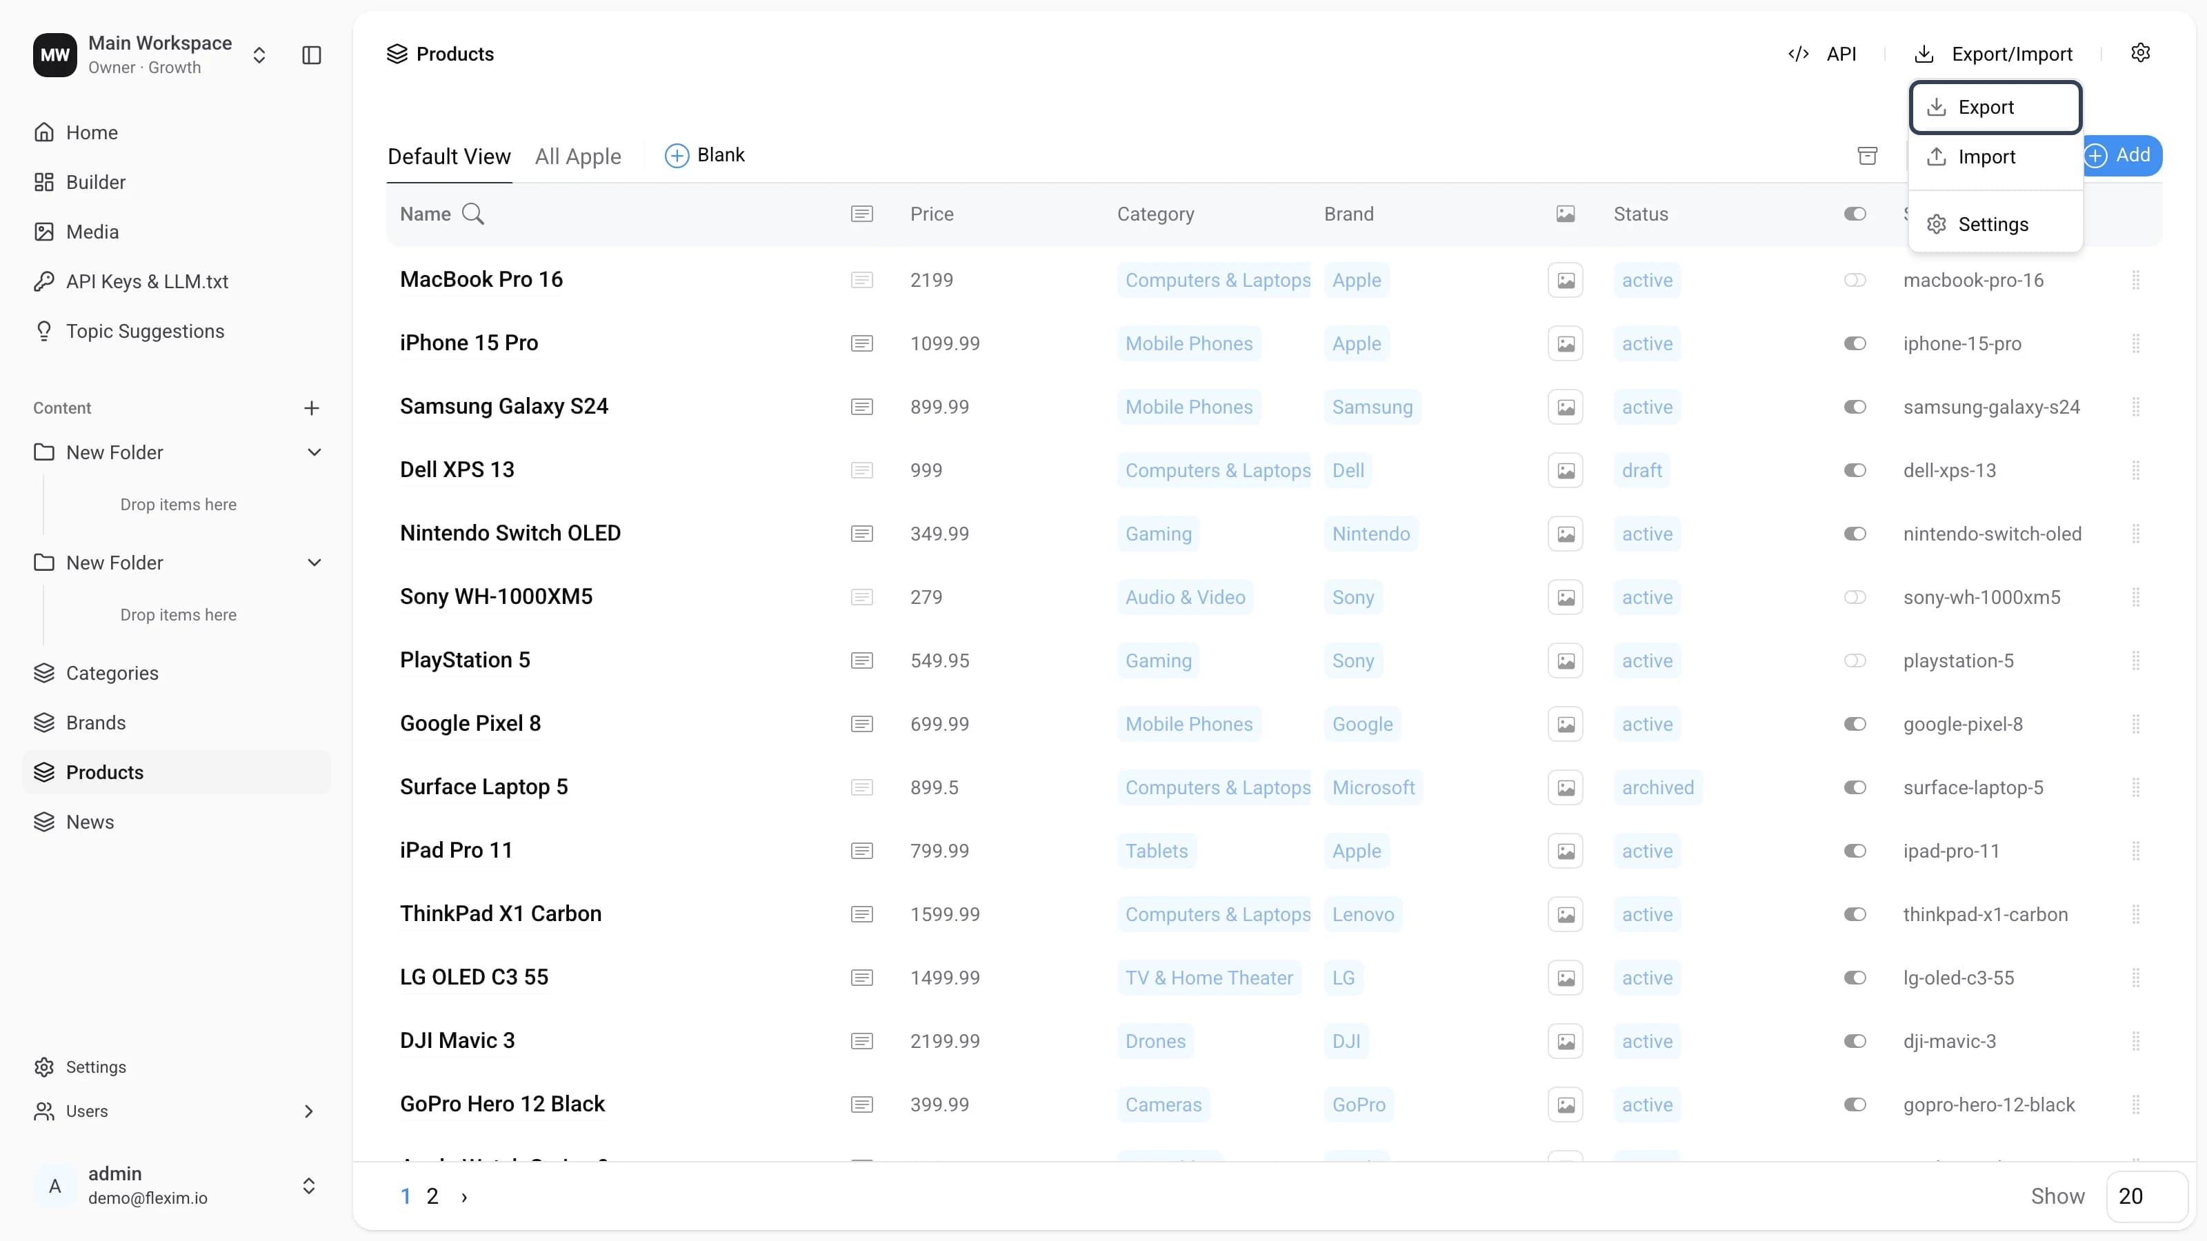Open API Keys & LLM.txt page
The width and height of the screenshot is (2207, 1241).
(x=177, y=282)
